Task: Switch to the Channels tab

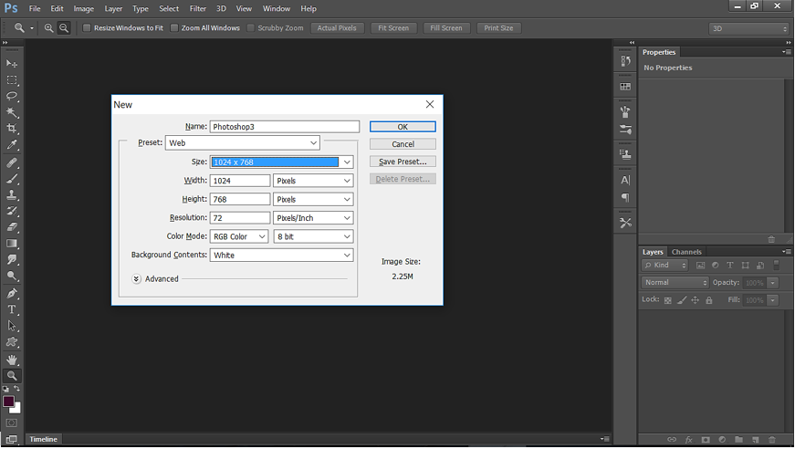Action: pos(686,252)
